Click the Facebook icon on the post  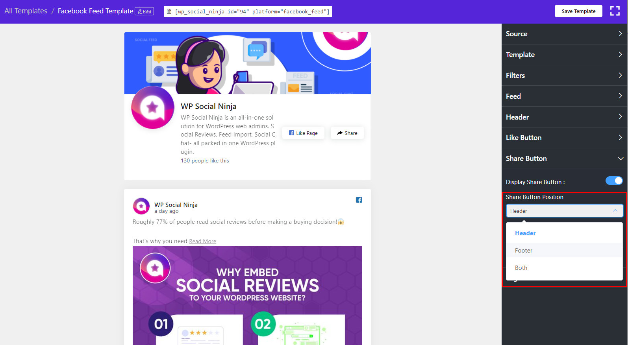pos(359,200)
